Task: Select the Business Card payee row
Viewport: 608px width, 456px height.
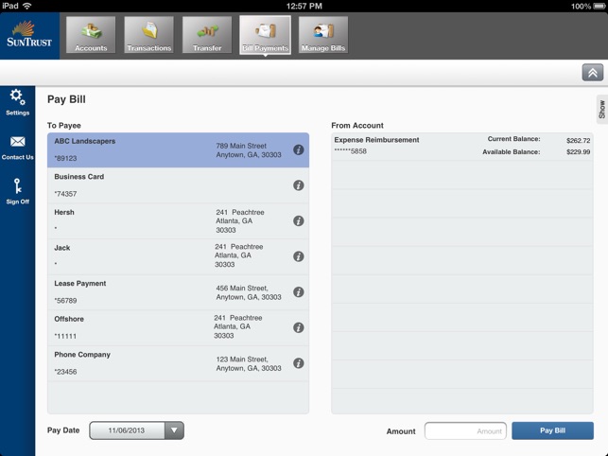Action: 178,185
